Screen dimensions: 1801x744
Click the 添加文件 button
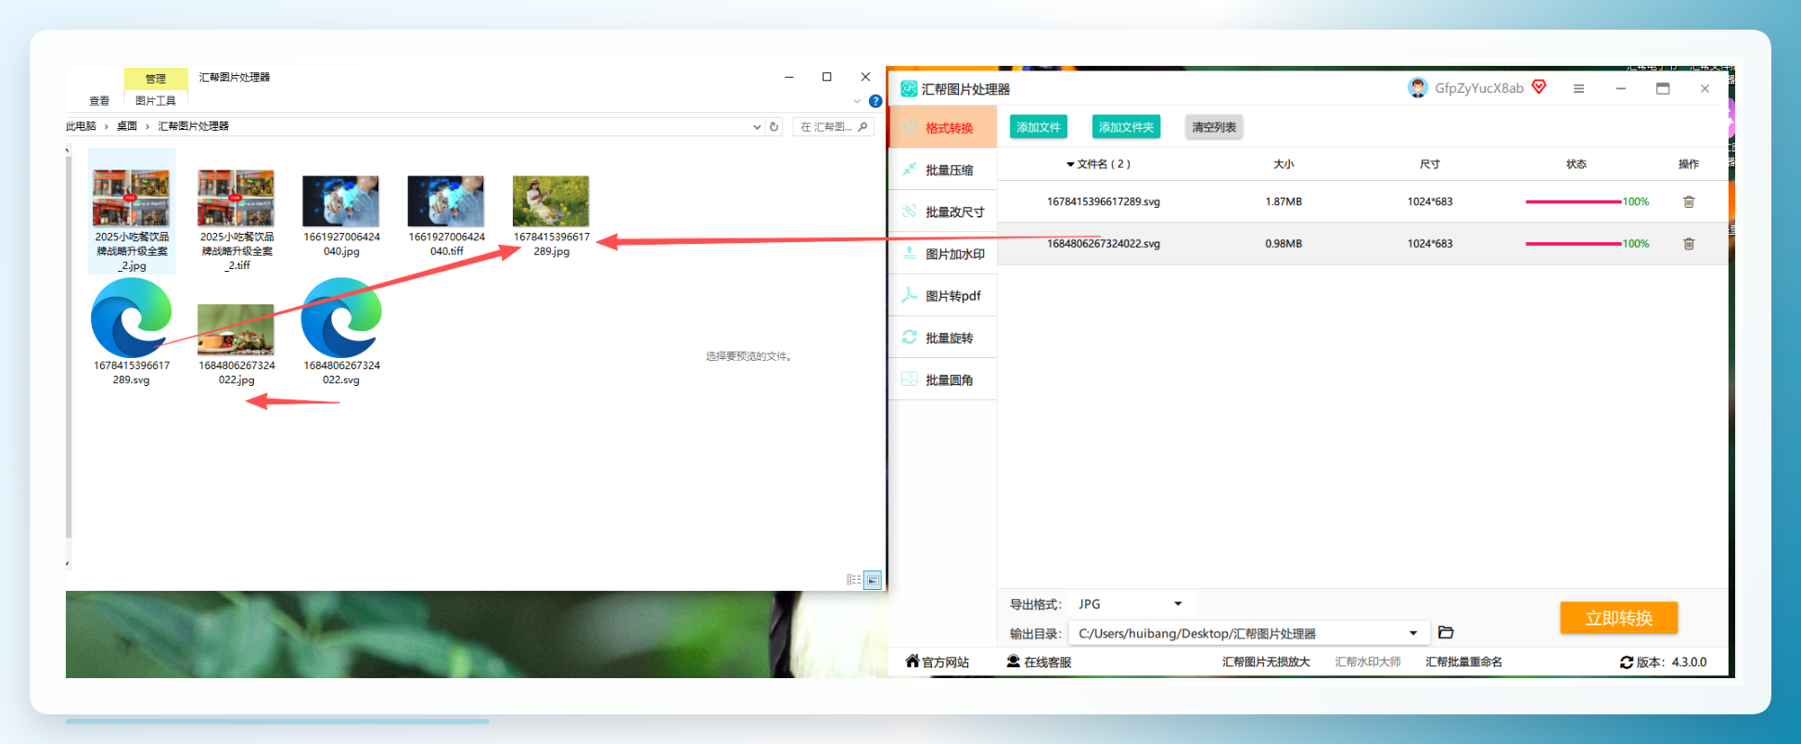coord(1038,127)
